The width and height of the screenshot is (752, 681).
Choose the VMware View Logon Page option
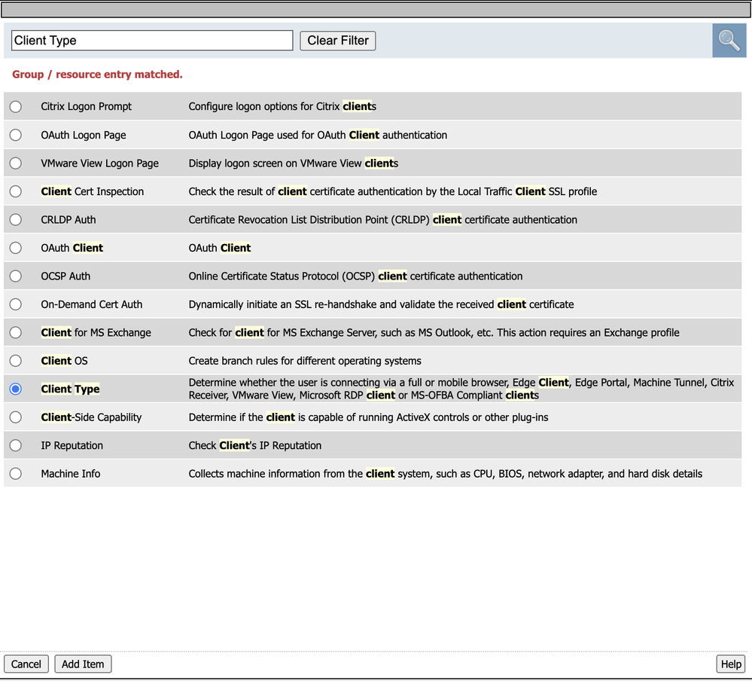15,163
